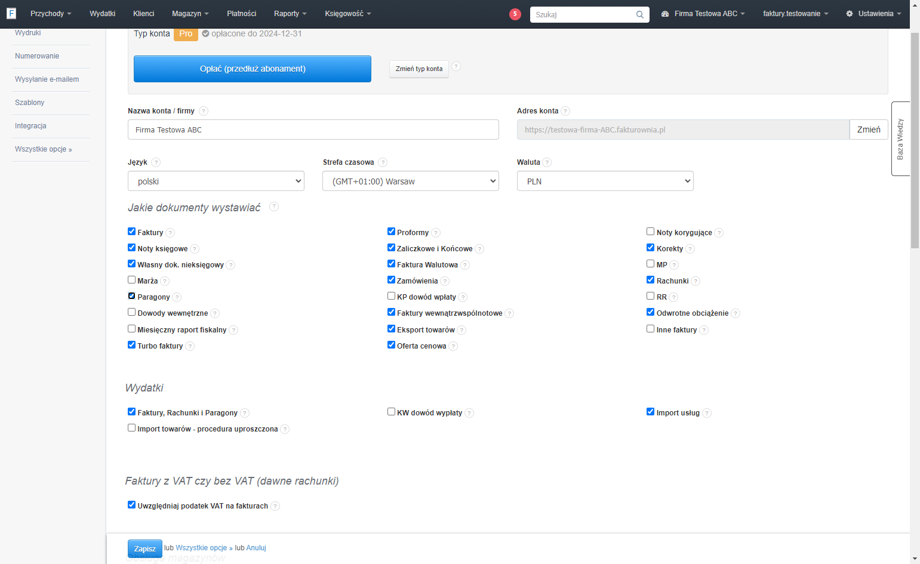920x564 pixels.
Task: Click help icon next to Zmień typ konta
Action: click(456, 66)
